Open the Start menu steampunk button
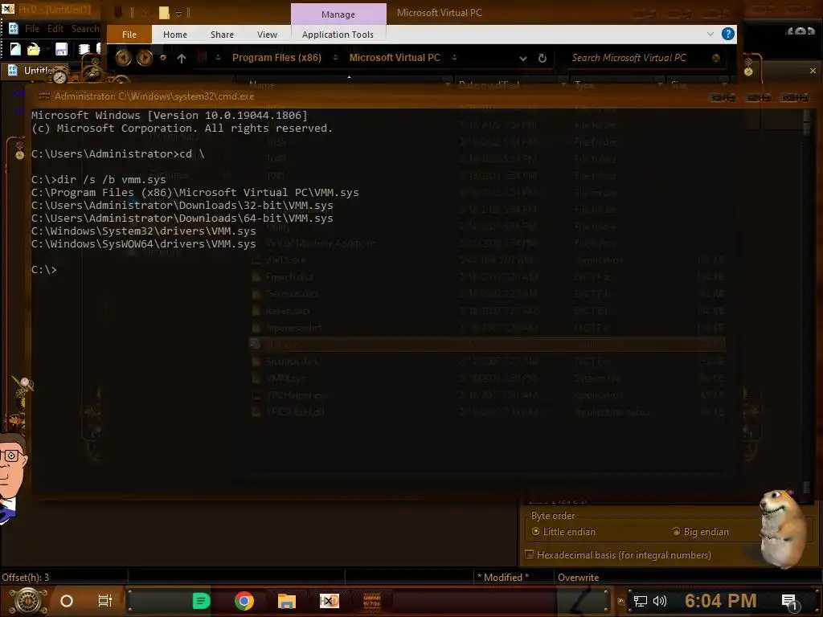 28,601
